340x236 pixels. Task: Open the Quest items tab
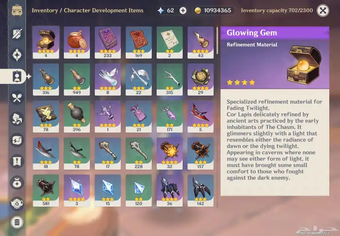[17, 161]
